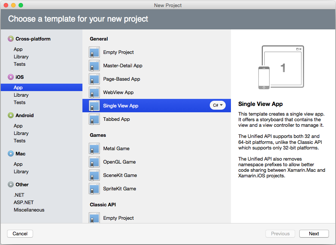Click the Master-Detail App icon
The width and height of the screenshot is (336, 245).
coord(94,65)
